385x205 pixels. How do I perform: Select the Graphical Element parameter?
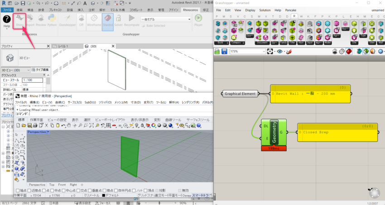240,93
